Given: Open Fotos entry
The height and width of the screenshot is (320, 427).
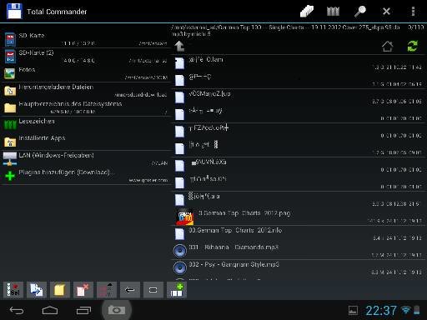Looking at the screenshot, I should click(86, 73).
